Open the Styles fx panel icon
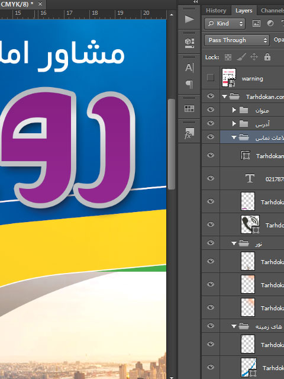The image size is (284, 379). (189, 133)
